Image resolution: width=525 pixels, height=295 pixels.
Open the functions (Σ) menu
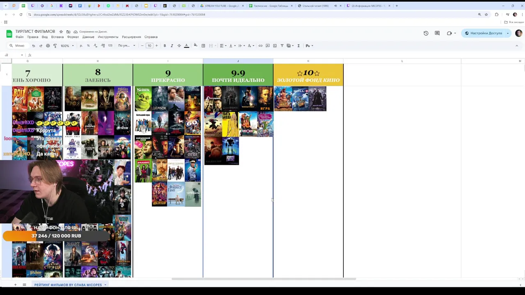(299, 45)
